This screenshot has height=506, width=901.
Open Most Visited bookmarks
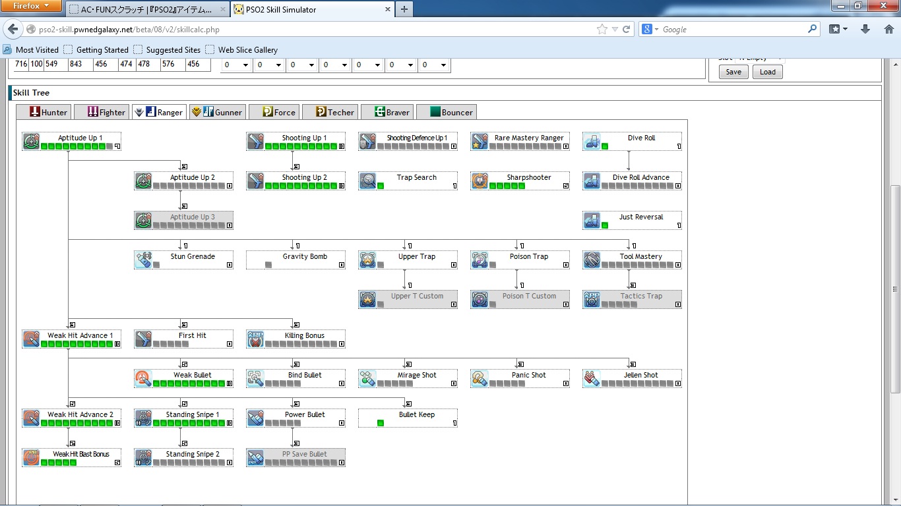tap(31, 49)
